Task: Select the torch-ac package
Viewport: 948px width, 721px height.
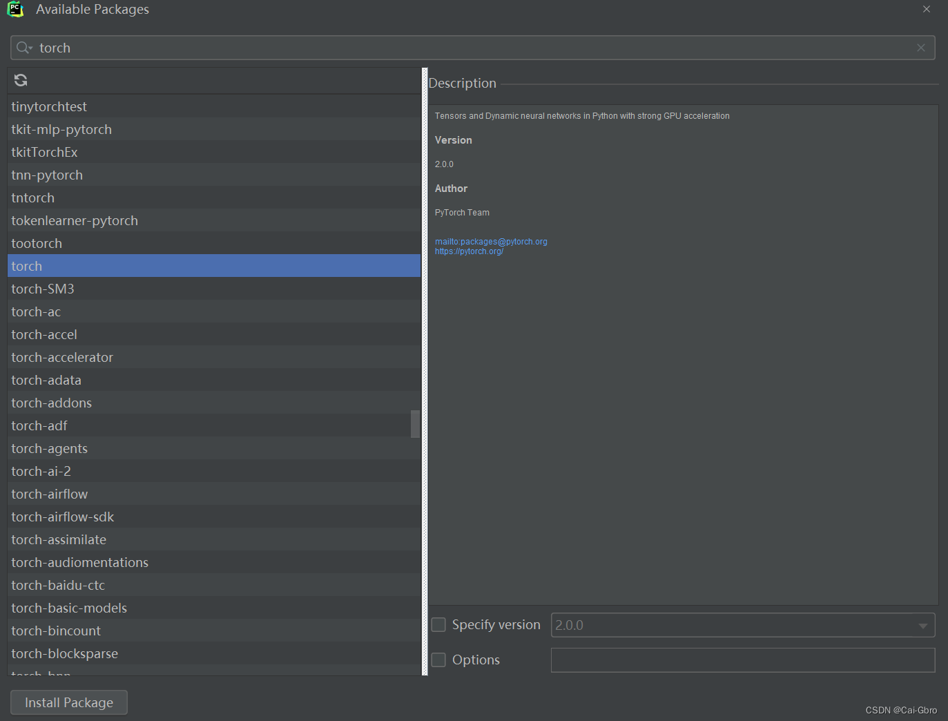Action: point(214,311)
